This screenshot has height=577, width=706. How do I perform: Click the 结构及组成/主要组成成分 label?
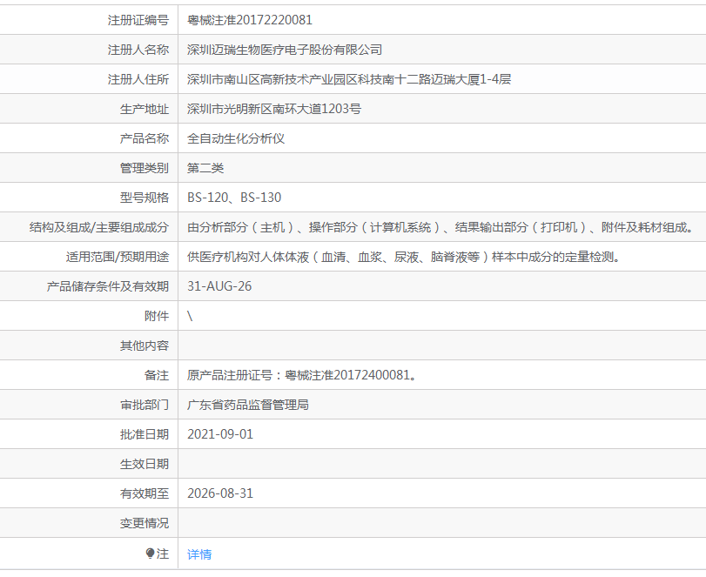click(x=99, y=227)
